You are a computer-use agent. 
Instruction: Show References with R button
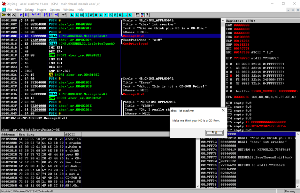pos(120,15)
